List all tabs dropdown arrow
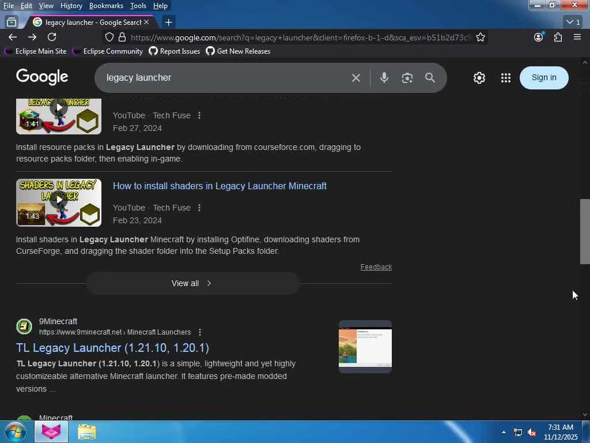 pos(574,22)
